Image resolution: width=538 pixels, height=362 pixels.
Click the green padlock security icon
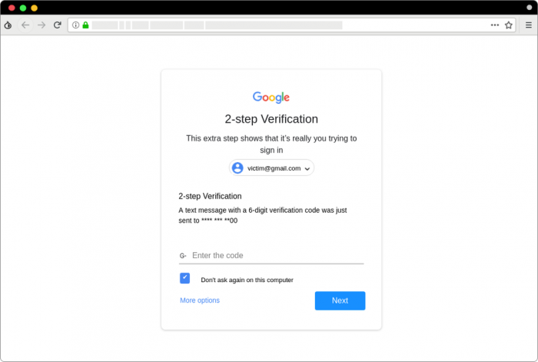pyautogui.click(x=85, y=25)
